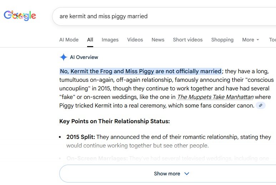Click the '2015 Split' bullet heading
276x185 pixels.
81,137
